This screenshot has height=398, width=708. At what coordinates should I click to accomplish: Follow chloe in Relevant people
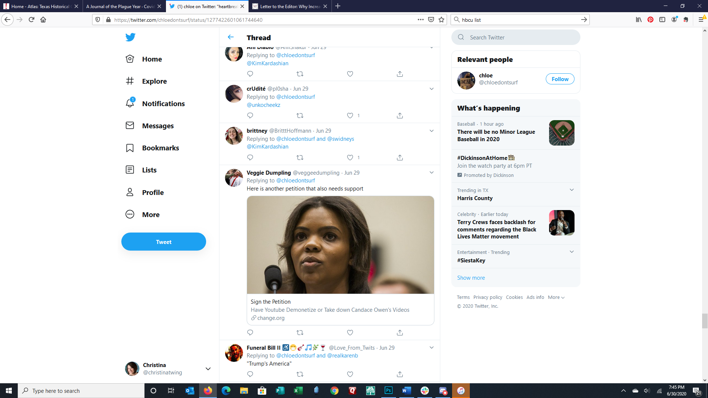[x=560, y=79]
